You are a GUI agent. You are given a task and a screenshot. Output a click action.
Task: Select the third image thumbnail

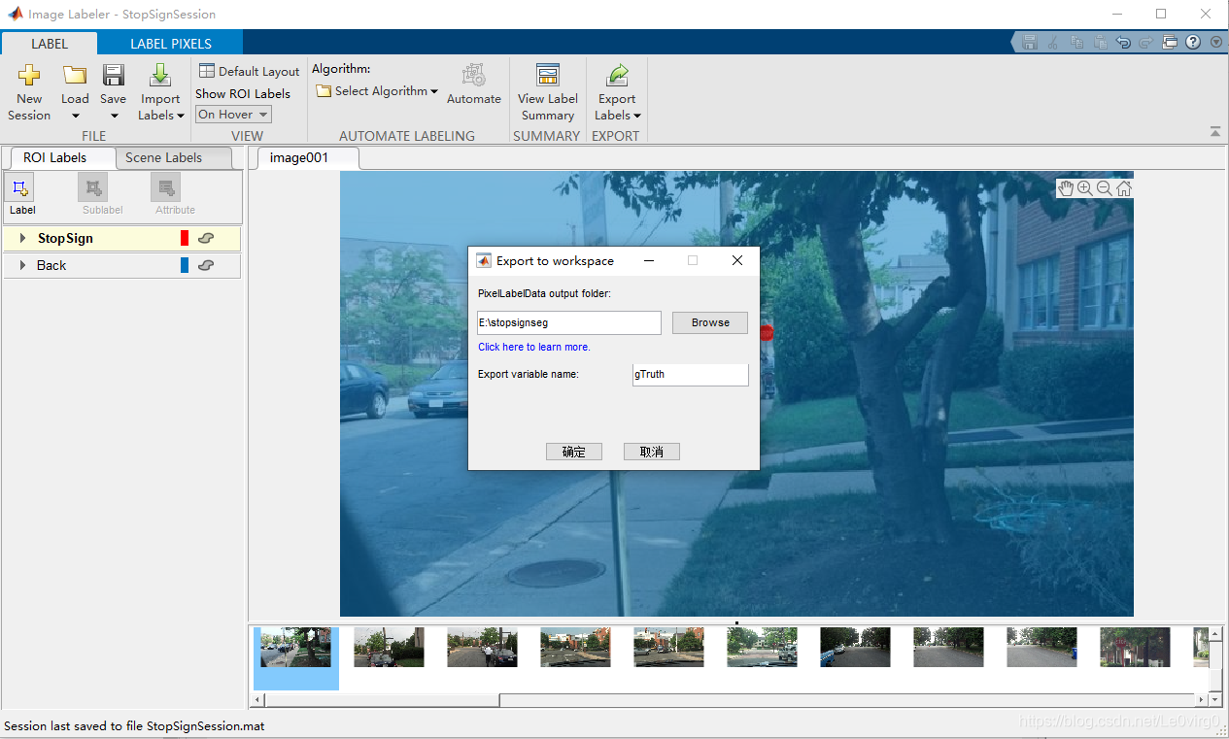tap(482, 647)
